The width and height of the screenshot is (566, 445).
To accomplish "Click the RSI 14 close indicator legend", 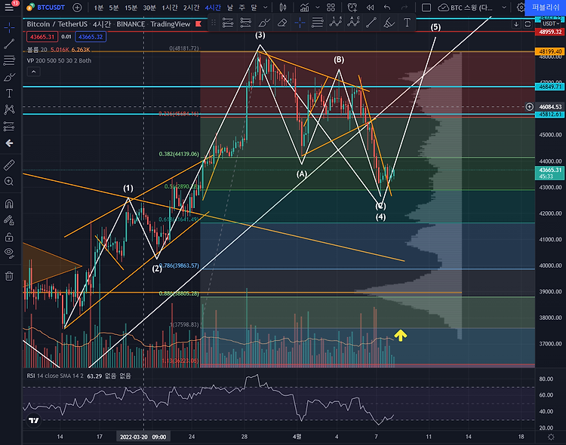I will point(55,376).
